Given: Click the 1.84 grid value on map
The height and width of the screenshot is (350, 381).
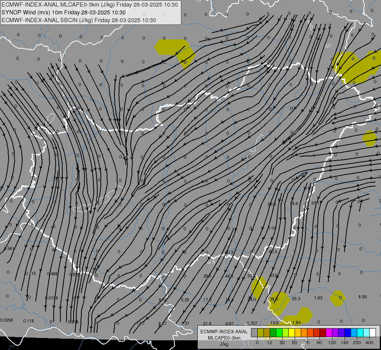Looking at the screenshot, I should click(x=297, y=322).
